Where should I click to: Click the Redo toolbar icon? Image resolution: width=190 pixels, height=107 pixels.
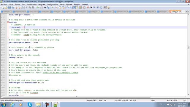click(x=41, y=7)
